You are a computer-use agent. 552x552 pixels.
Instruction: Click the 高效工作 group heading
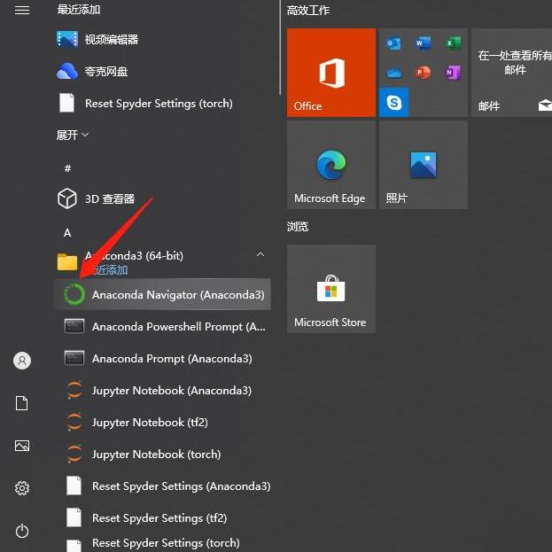[308, 11]
